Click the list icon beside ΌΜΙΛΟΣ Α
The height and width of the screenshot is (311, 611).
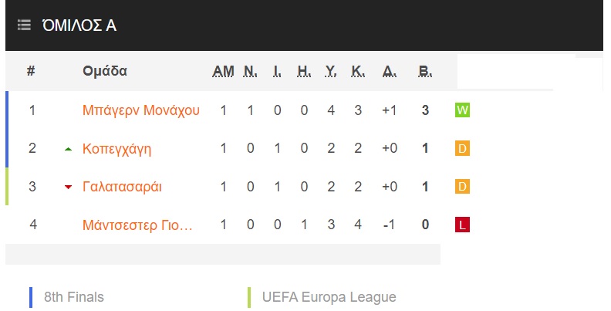[x=24, y=25]
